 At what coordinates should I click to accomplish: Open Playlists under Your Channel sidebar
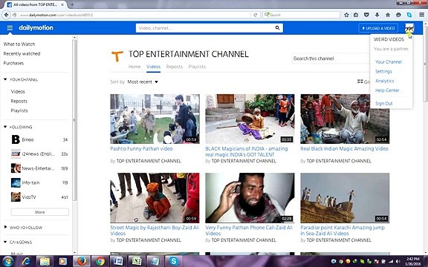(19, 111)
